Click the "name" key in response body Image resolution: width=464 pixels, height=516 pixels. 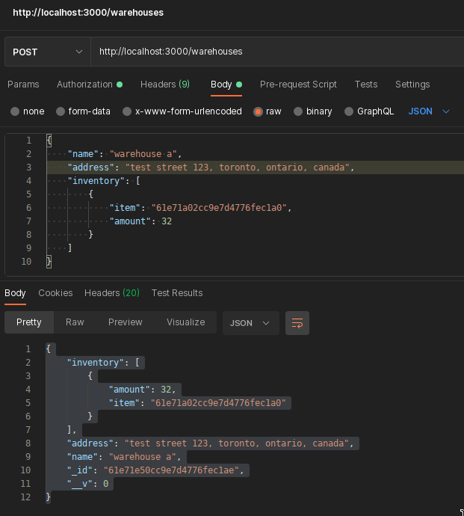pos(82,457)
